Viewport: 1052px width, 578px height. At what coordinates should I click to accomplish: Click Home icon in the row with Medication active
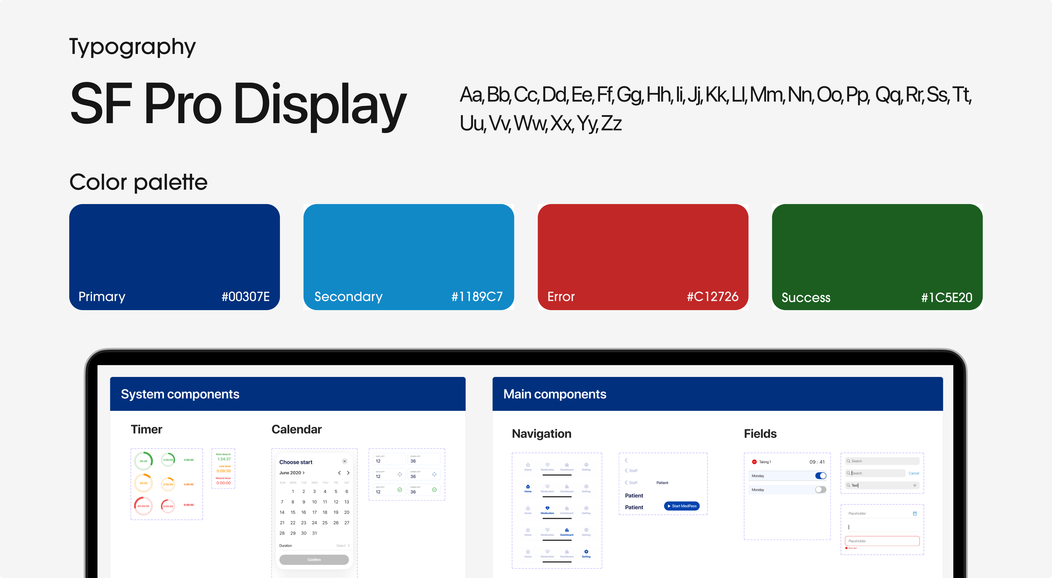(x=528, y=508)
